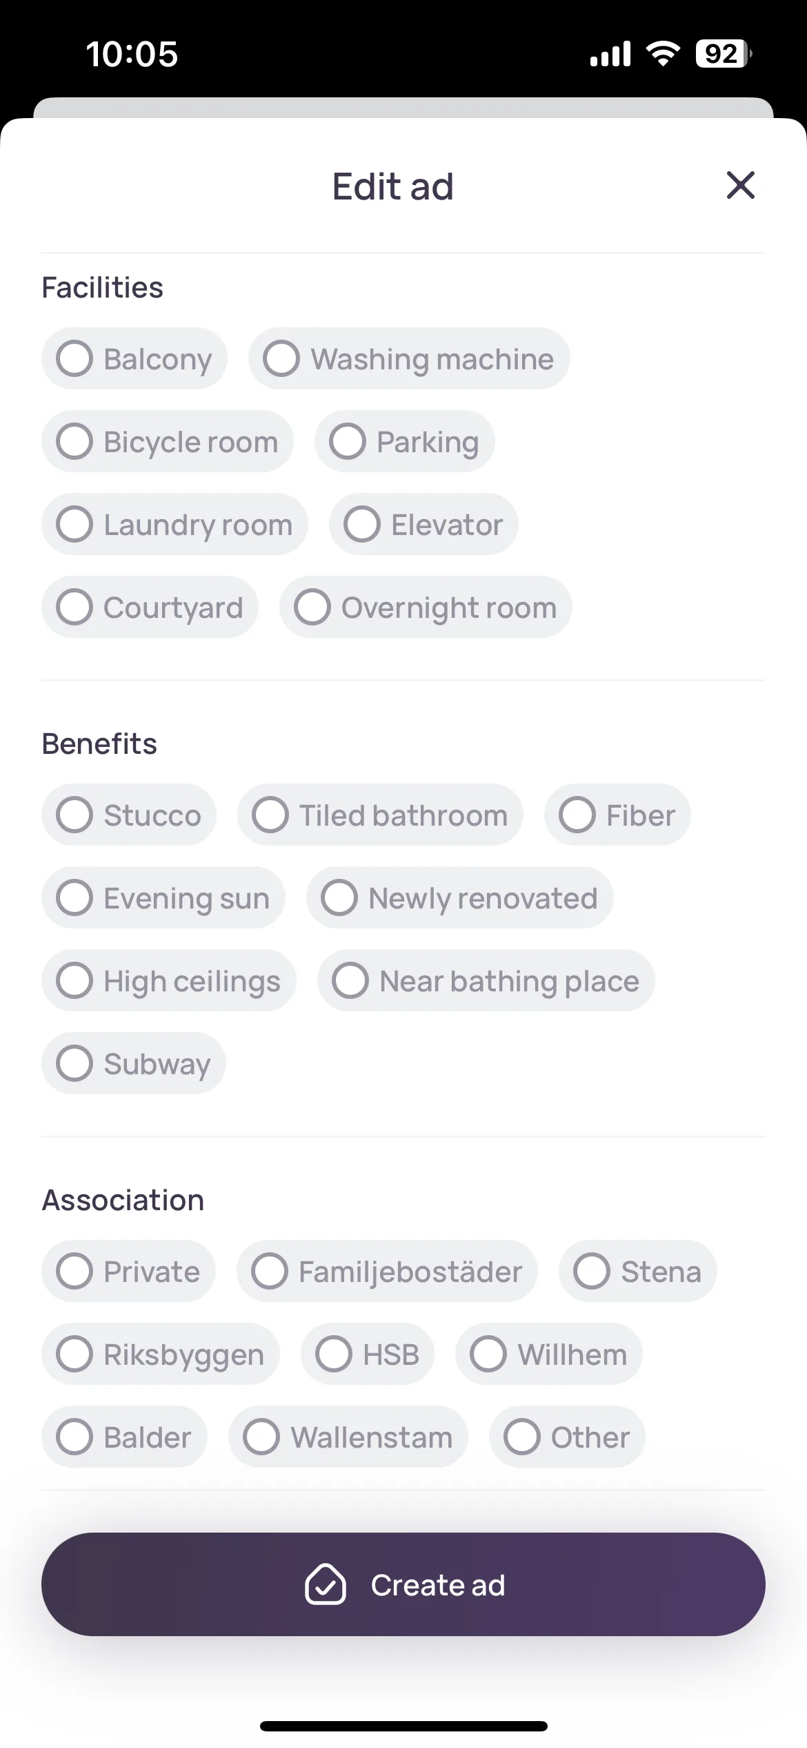Close the Edit ad sheet

740,185
